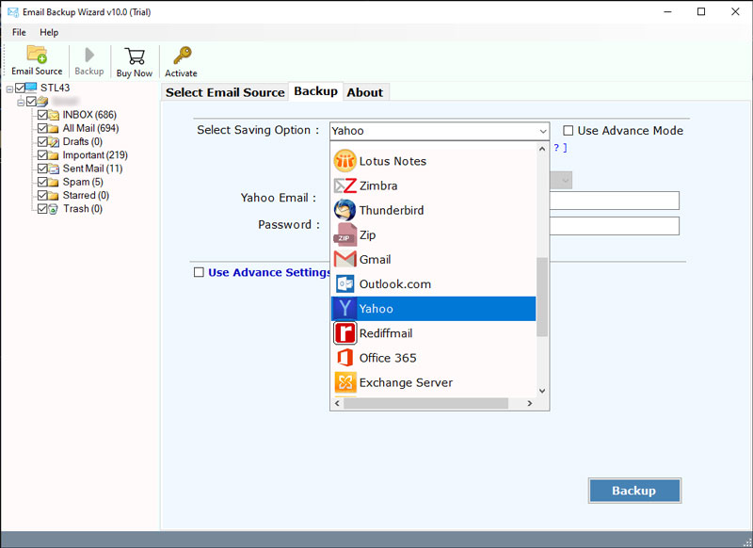753x548 pixels.
Task: Choose the Thunderbird icon option
Action: (x=344, y=210)
